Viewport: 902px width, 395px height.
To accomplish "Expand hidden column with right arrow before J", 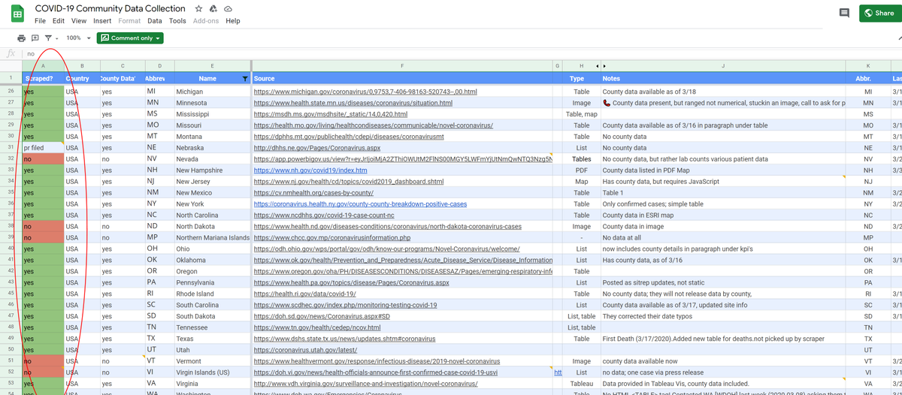I will 604,66.
